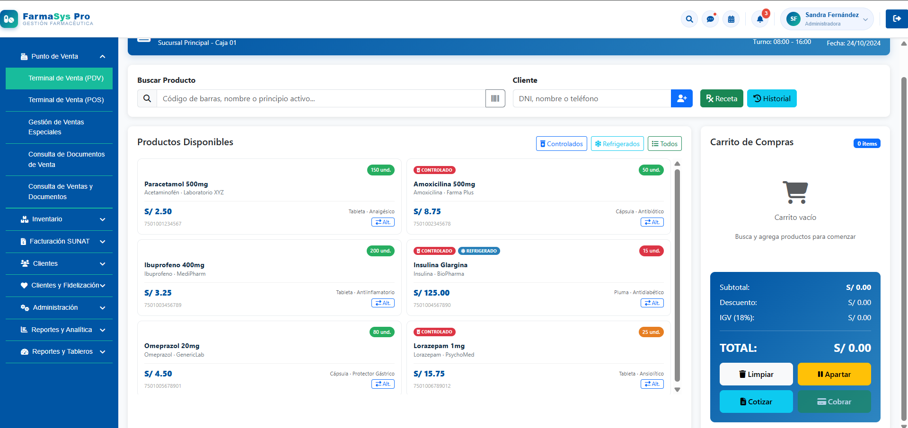
Task: Open the search icon in top bar
Action: point(689,19)
